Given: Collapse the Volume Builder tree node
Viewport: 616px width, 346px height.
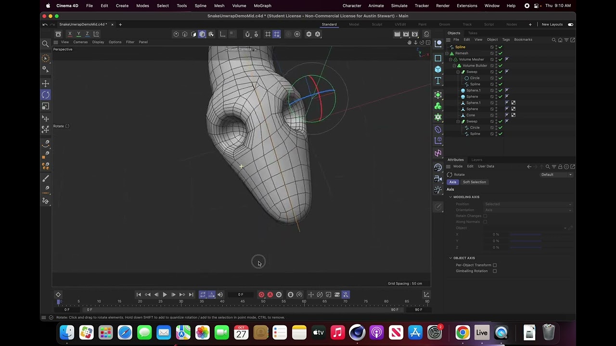Looking at the screenshot, I should point(455,66).
